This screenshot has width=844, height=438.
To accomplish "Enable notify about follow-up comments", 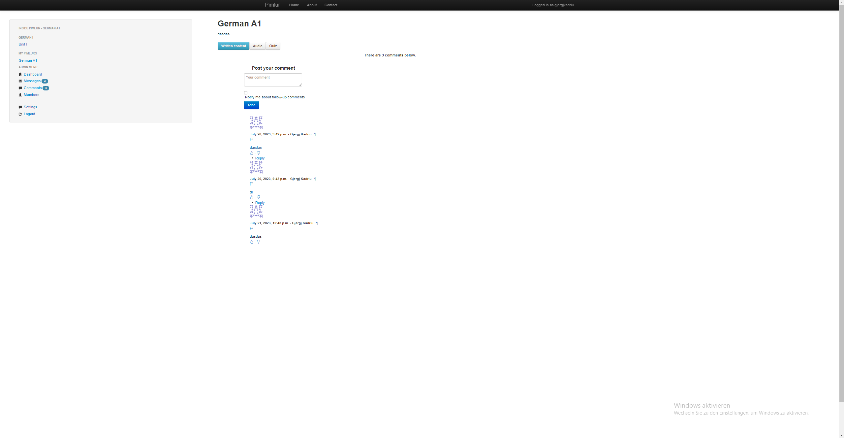I will pyautogui.click(x=246, y=93).
